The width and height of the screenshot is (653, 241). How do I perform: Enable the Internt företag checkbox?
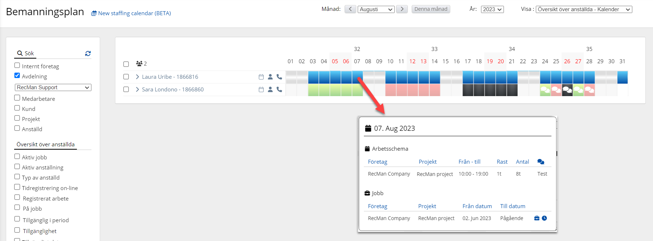[x=17, y=65]
